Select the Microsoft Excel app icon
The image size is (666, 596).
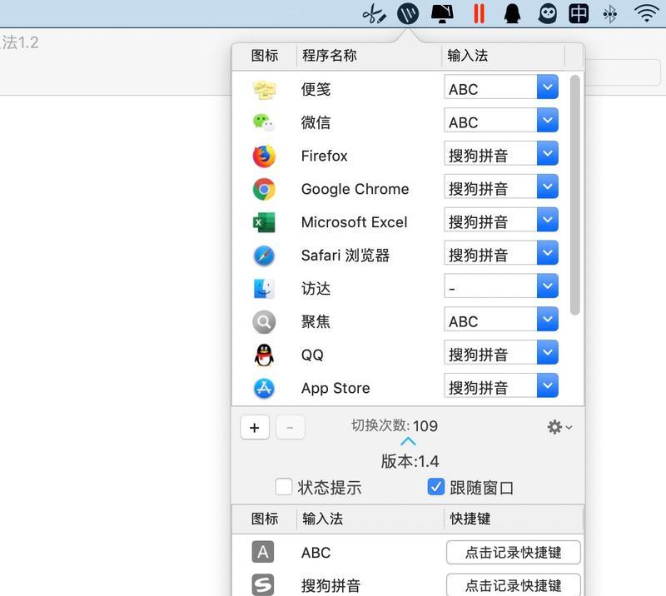tap(264, 222)
